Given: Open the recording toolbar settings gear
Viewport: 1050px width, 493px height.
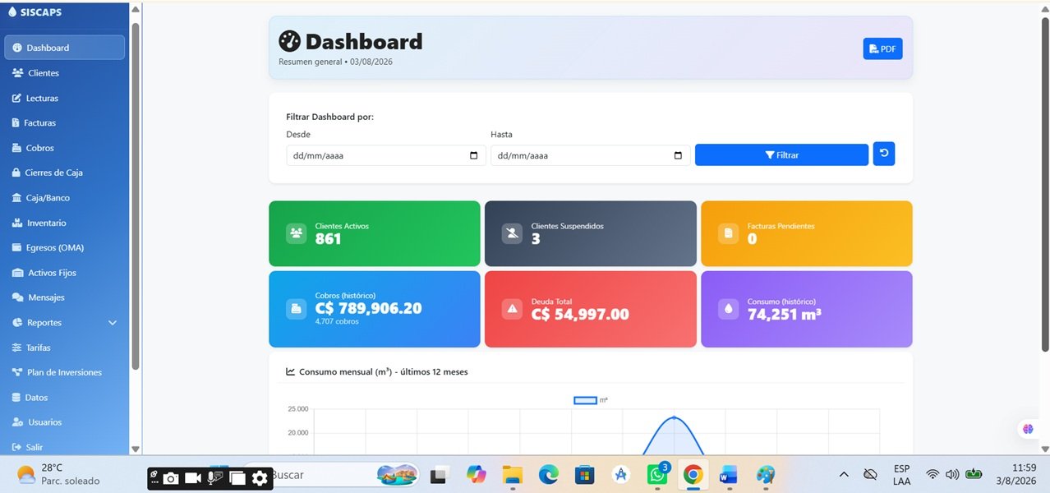Looking at the screenshot, I should tap(260, 477).
